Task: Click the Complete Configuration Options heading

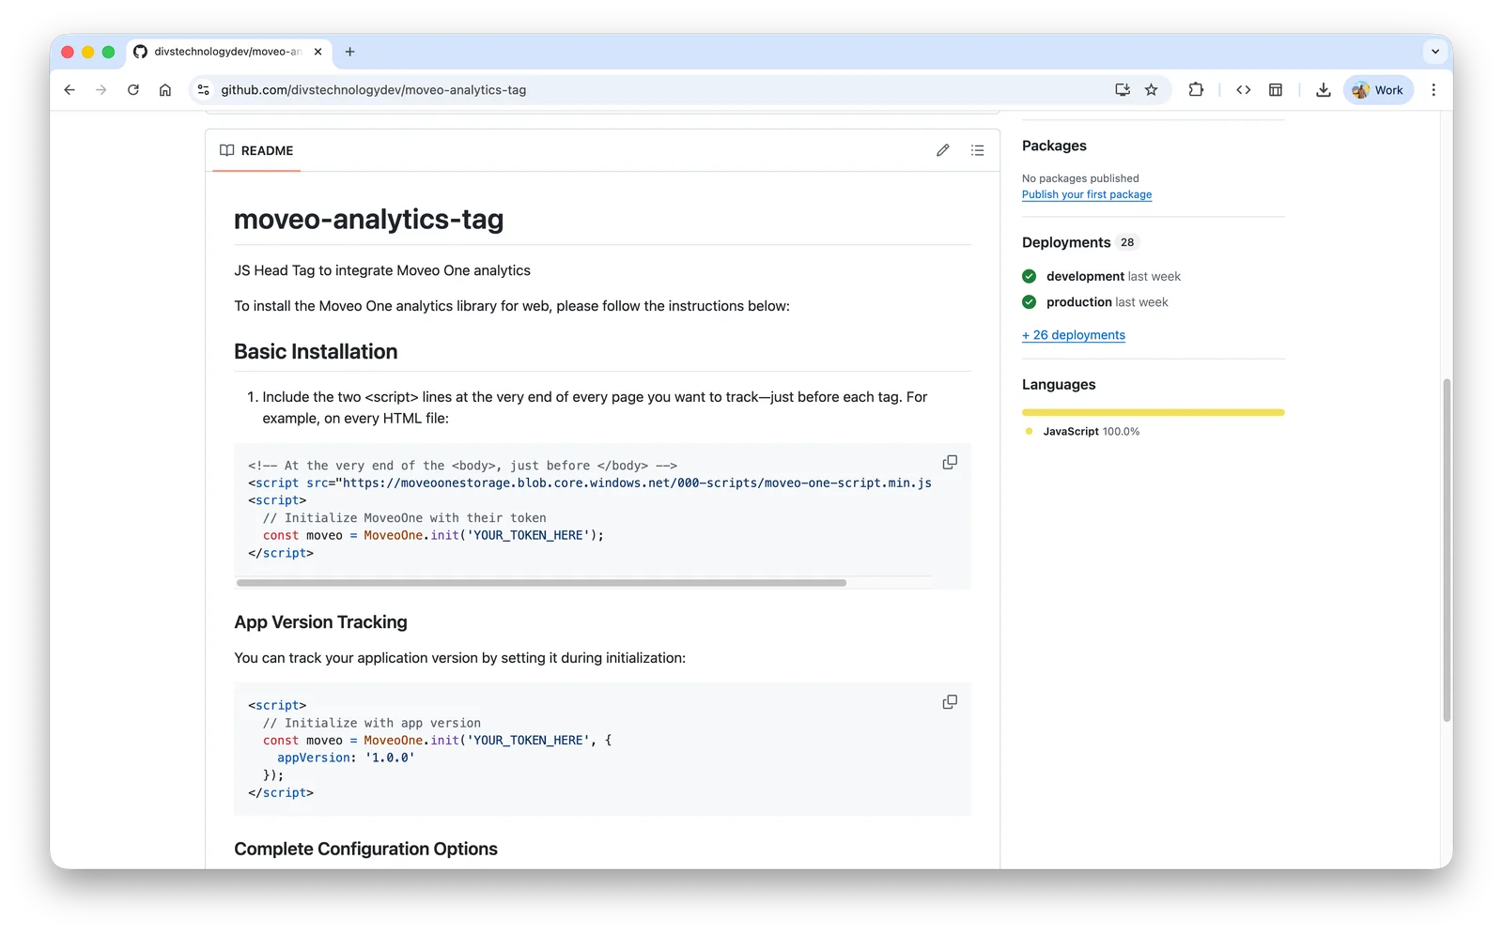Action: (365, 849)
